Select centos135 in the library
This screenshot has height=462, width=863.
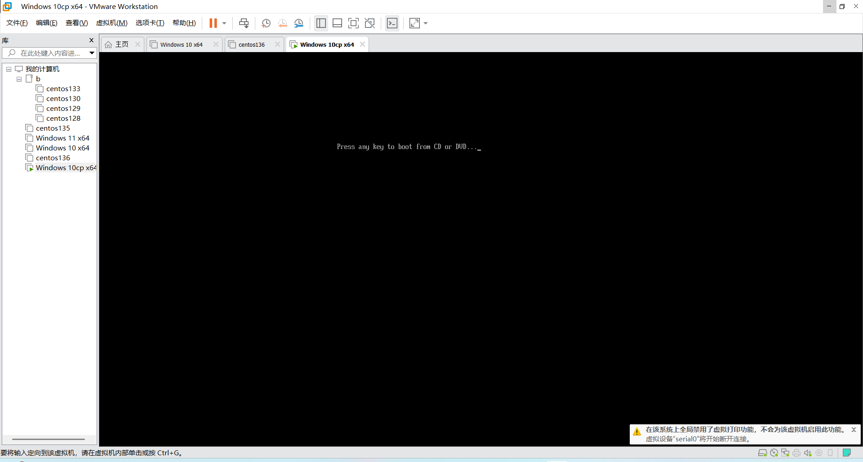pos(53,128)
